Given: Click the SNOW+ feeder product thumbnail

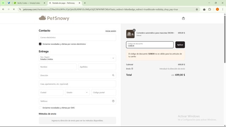Looking at the screenshot, I should 130,34.
